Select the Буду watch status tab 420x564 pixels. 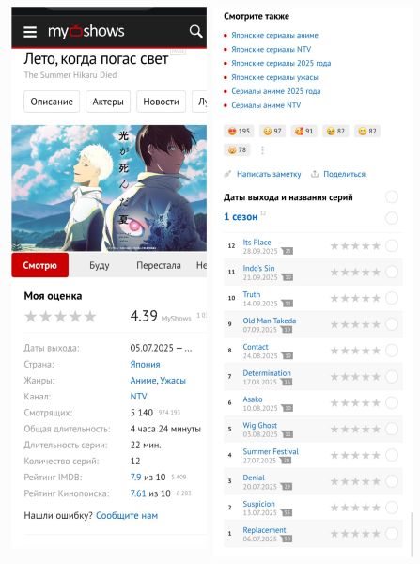(100, 265)
